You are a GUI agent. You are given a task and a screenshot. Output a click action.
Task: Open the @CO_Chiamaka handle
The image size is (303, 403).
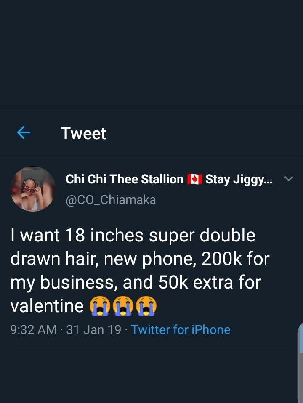click(x=111, y=199)
